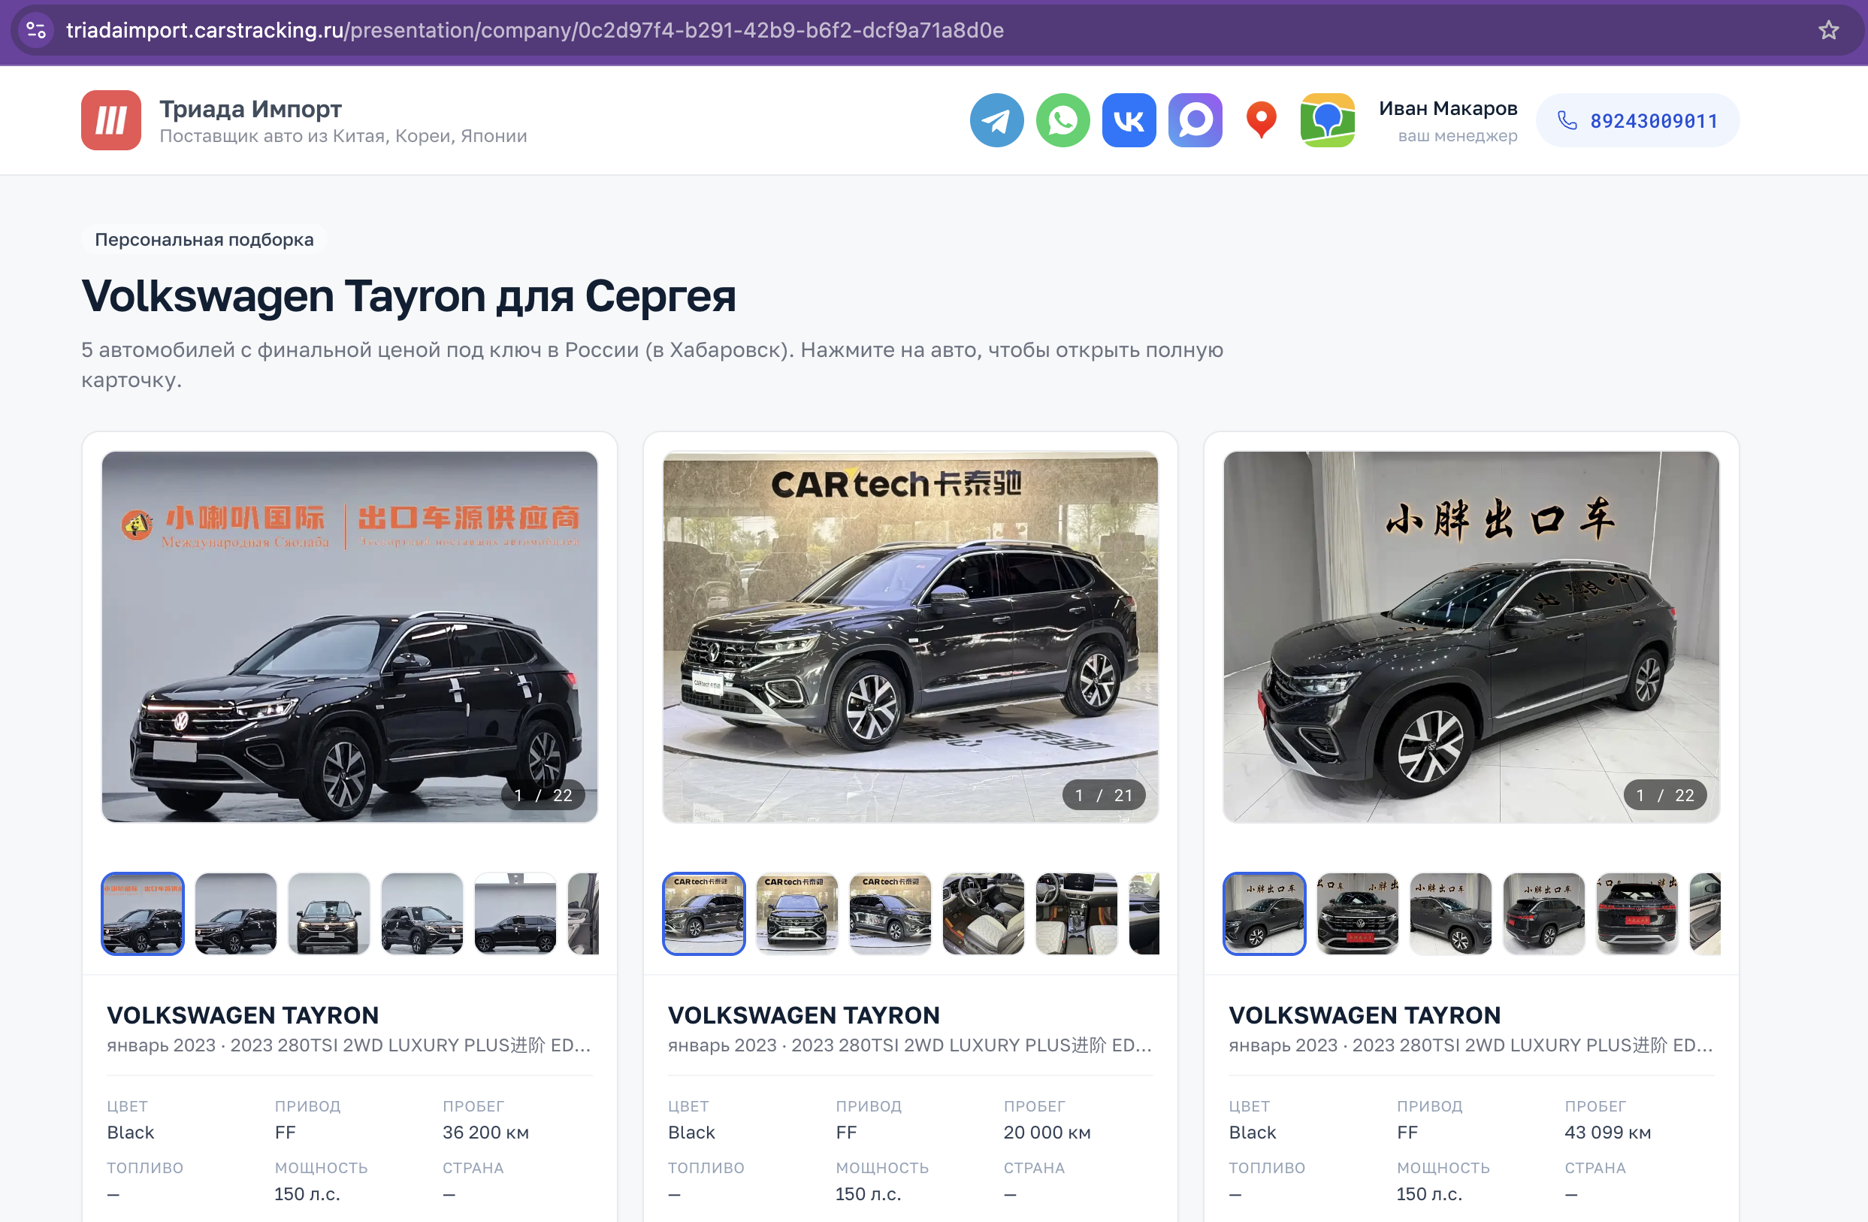Select seats interior thumbnail of second car

[1077, 914]
